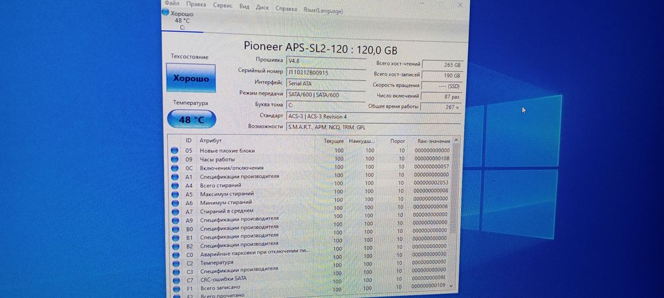The height and width of the screenshot is (298, 664).
Task: Click the host reads value 265 GB
Action: pyautogui.click(x=442, y=66)
